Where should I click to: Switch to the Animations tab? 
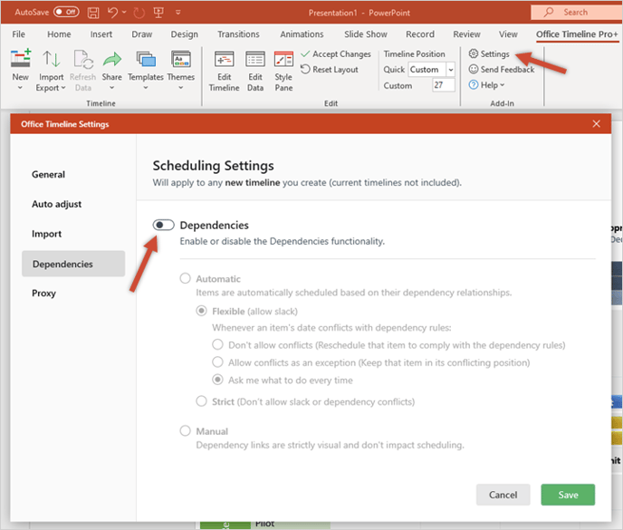click(302, 34)
